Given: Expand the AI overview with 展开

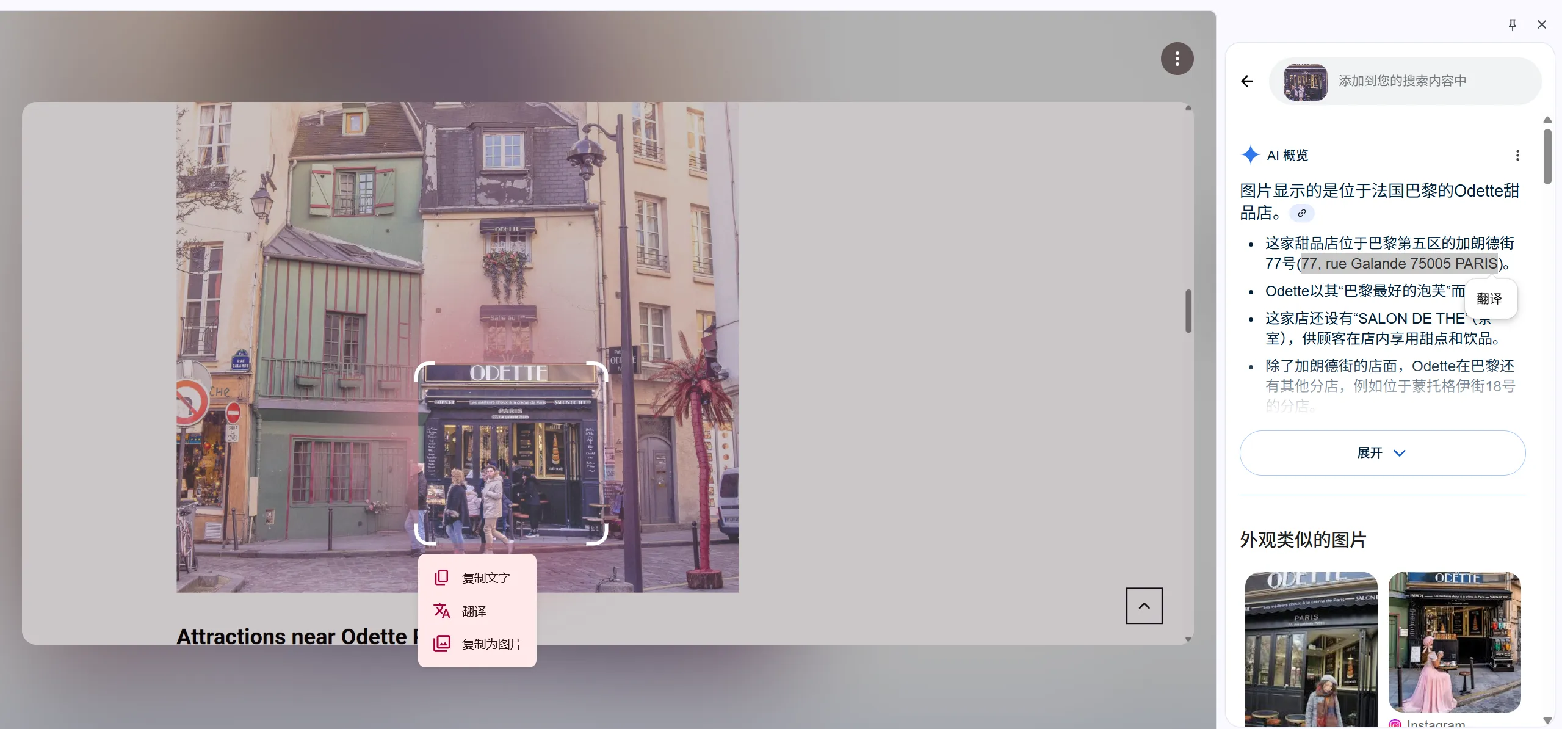Looking at the screenshot, I should click(x=1369, y=453).
